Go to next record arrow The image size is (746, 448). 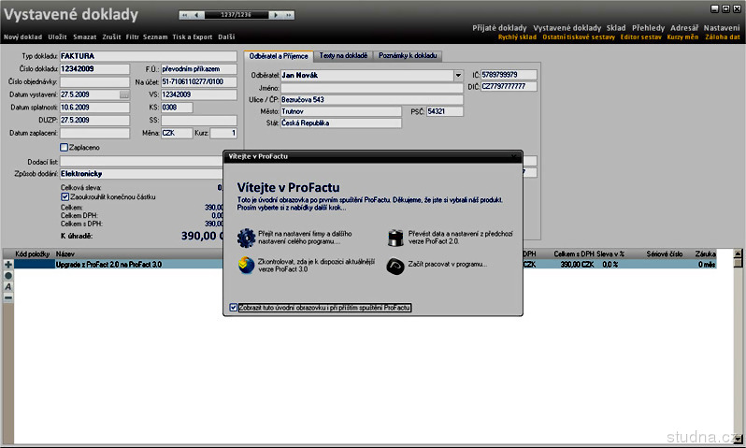276,15
